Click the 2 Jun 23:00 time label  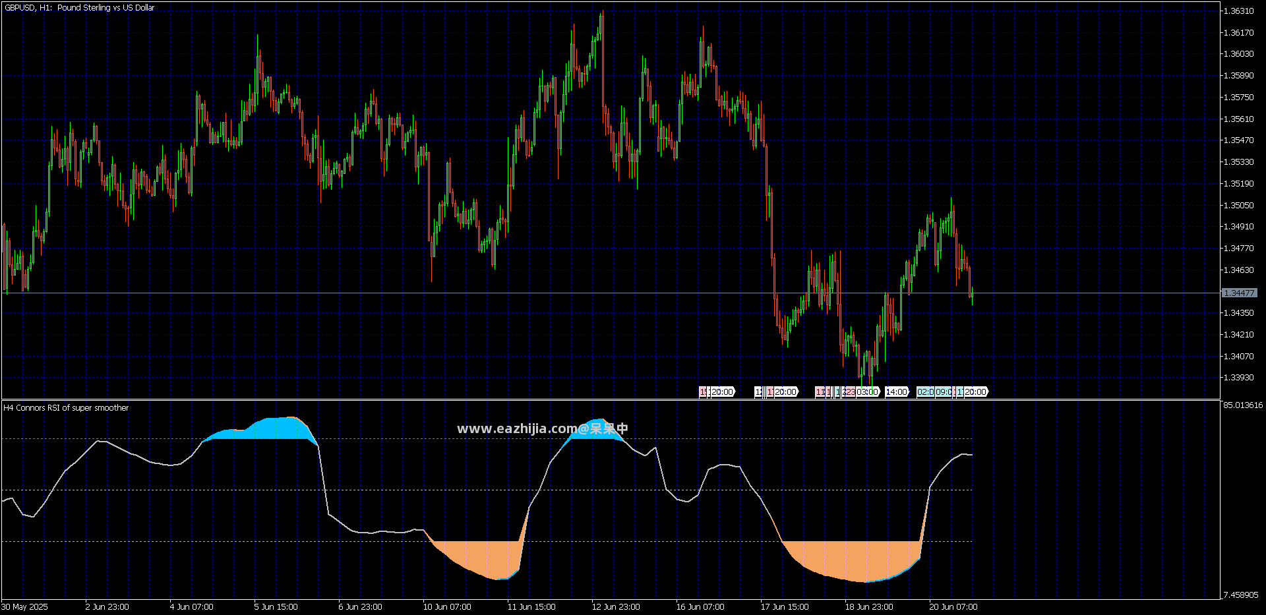pos(107,606)
